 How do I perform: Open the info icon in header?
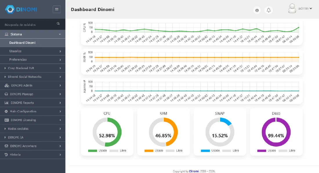[257, 10]
